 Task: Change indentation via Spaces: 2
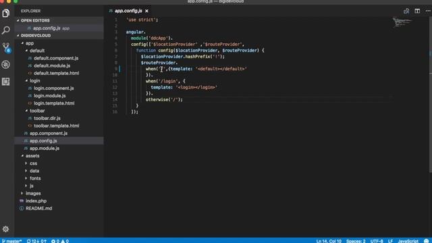[356, 241]
